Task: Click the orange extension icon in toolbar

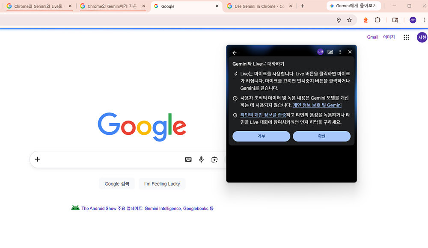Action: pos(366,20)
